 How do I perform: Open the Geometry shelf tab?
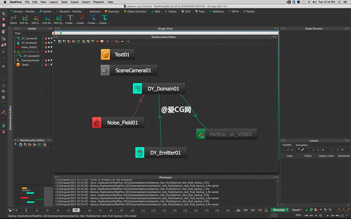[x=112, y=11]
